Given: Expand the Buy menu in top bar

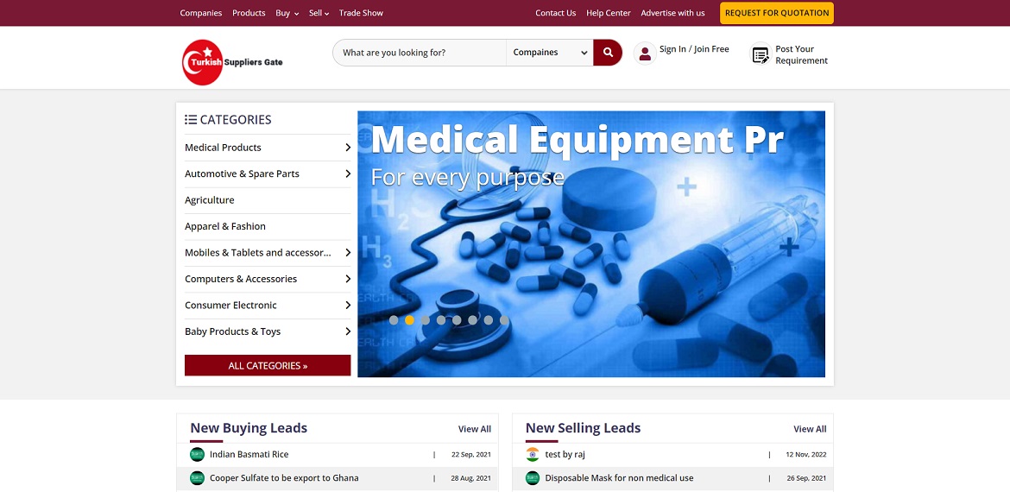Looking at the screenshot, I should (287, 13).
